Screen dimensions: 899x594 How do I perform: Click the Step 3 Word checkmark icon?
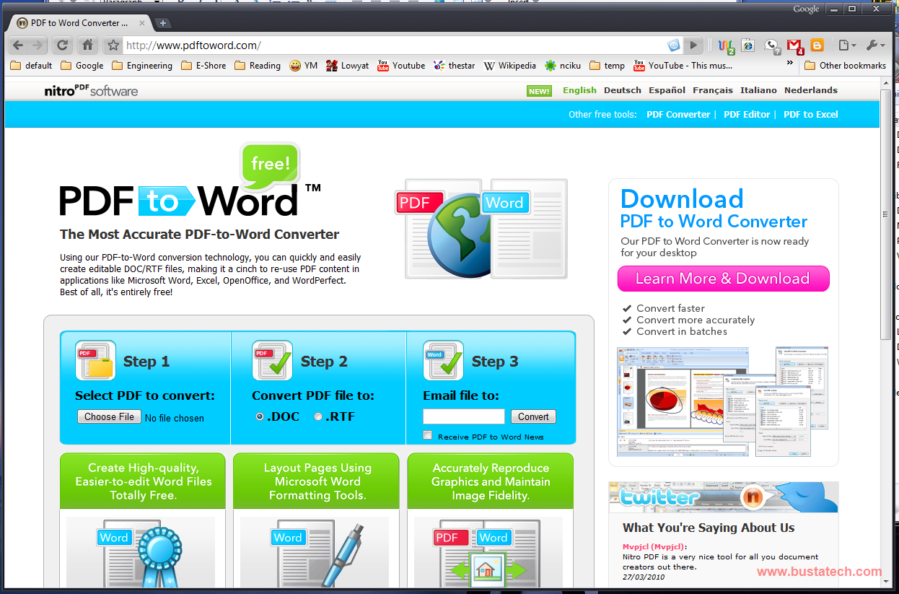(x=443, y=360)
